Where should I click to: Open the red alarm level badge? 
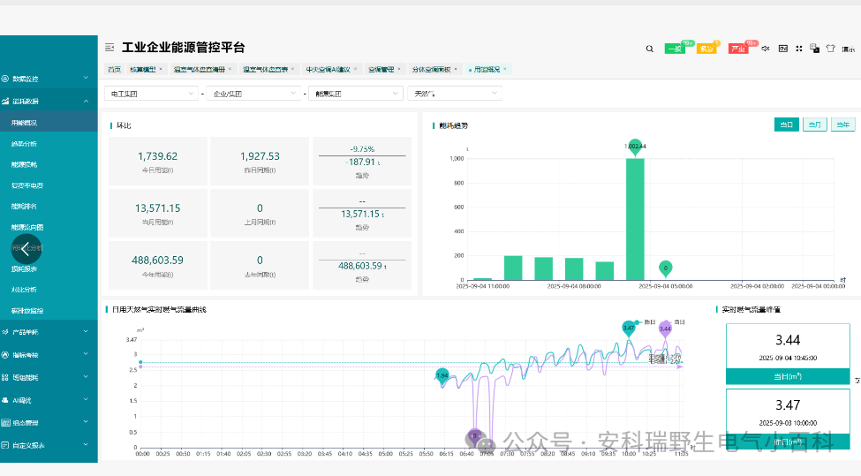738,49
